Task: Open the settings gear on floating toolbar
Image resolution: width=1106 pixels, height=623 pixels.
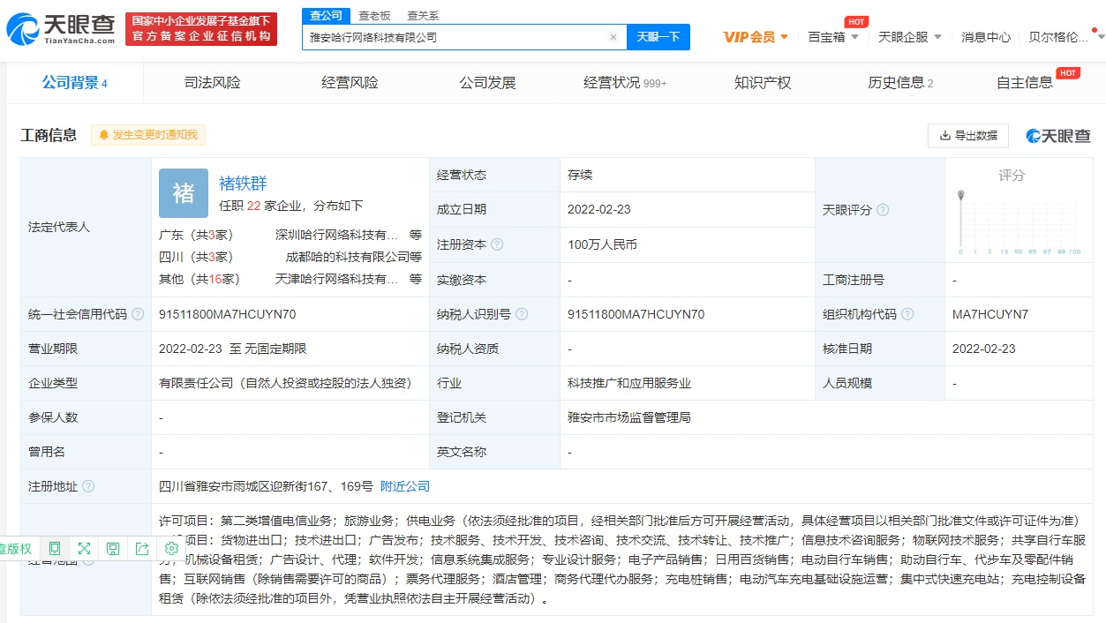Action: (x=170, y=548)
